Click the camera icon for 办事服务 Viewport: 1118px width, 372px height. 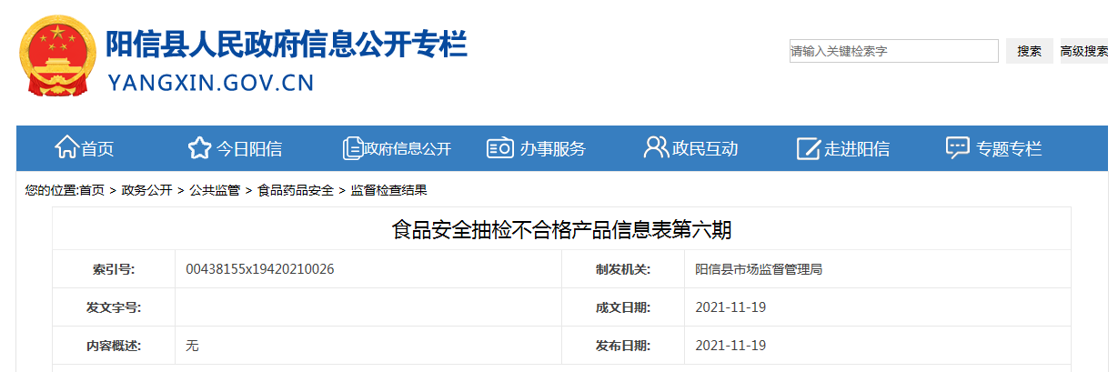(x=500, y=147)
